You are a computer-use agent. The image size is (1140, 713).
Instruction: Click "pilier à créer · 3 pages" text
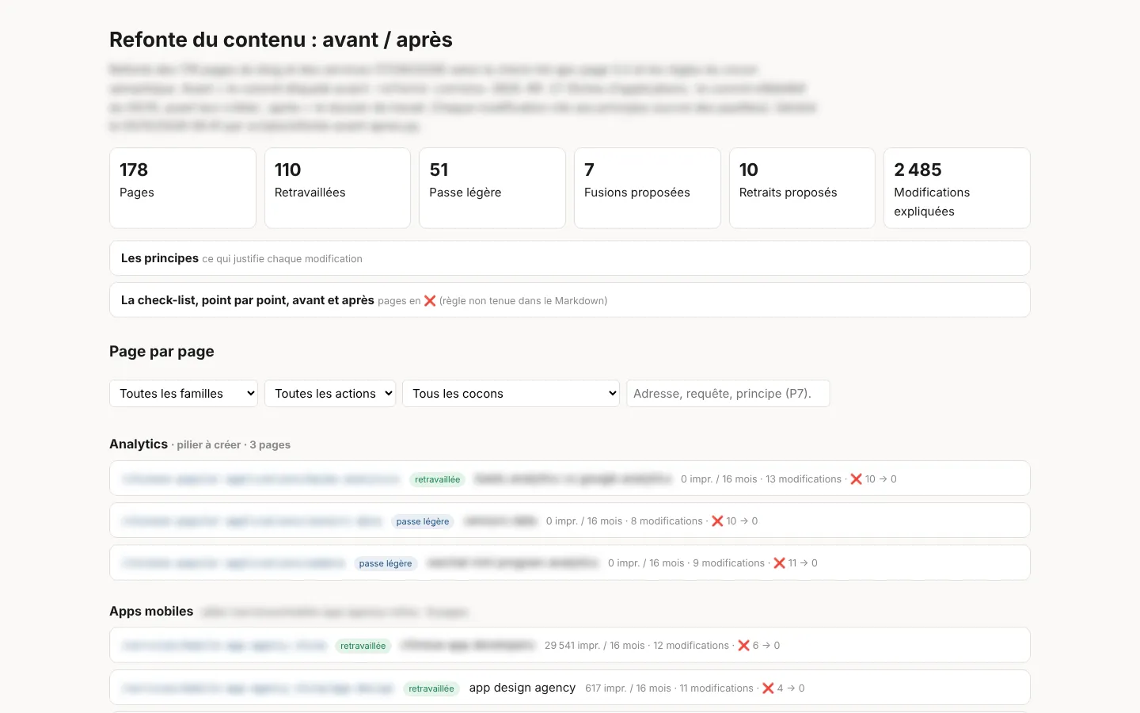(x=234, y=445)
